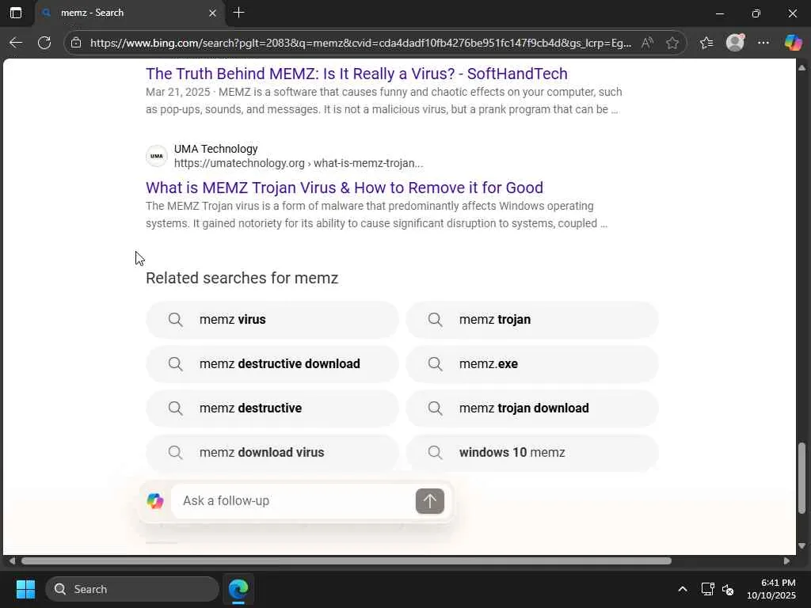Launch Copilot from the toolbar

pos(792,43)
